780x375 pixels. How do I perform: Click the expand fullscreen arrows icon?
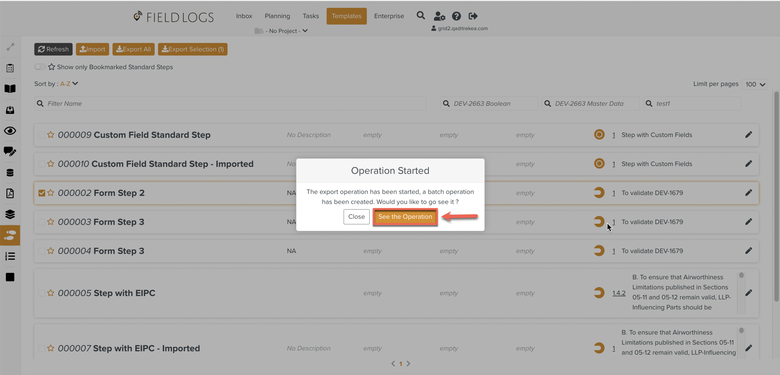[10, 47]
